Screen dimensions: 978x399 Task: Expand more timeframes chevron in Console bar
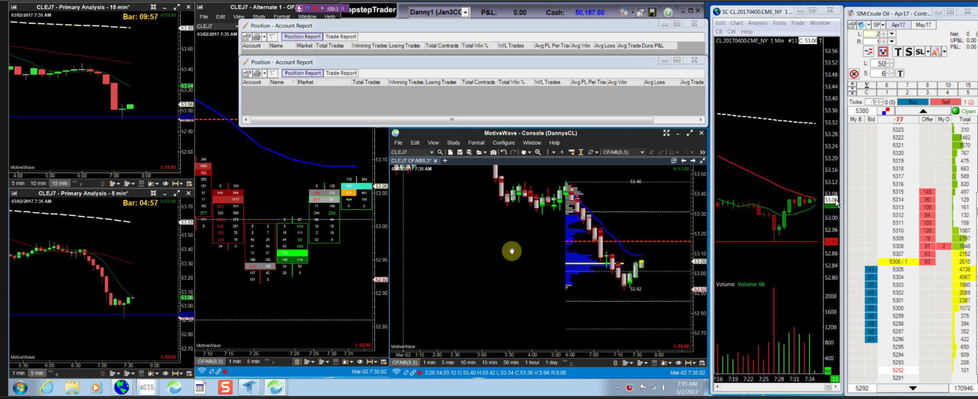coord(565,362)
